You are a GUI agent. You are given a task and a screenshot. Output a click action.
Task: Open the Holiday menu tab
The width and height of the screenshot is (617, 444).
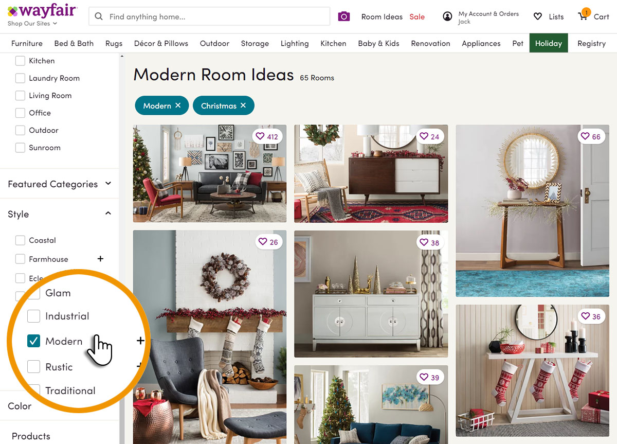coord(549,43)
